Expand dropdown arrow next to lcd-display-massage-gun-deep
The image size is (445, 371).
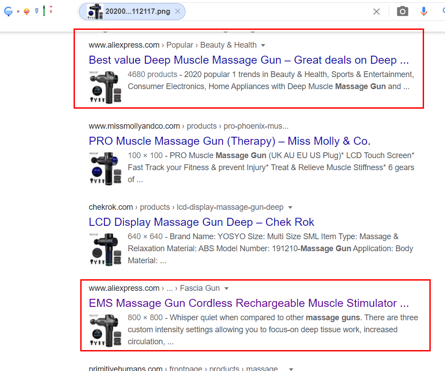point(290,208)
